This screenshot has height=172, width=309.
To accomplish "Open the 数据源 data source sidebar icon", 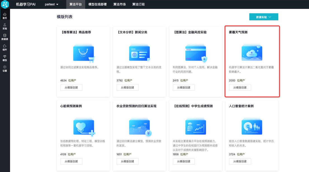I will click(5, 37).
